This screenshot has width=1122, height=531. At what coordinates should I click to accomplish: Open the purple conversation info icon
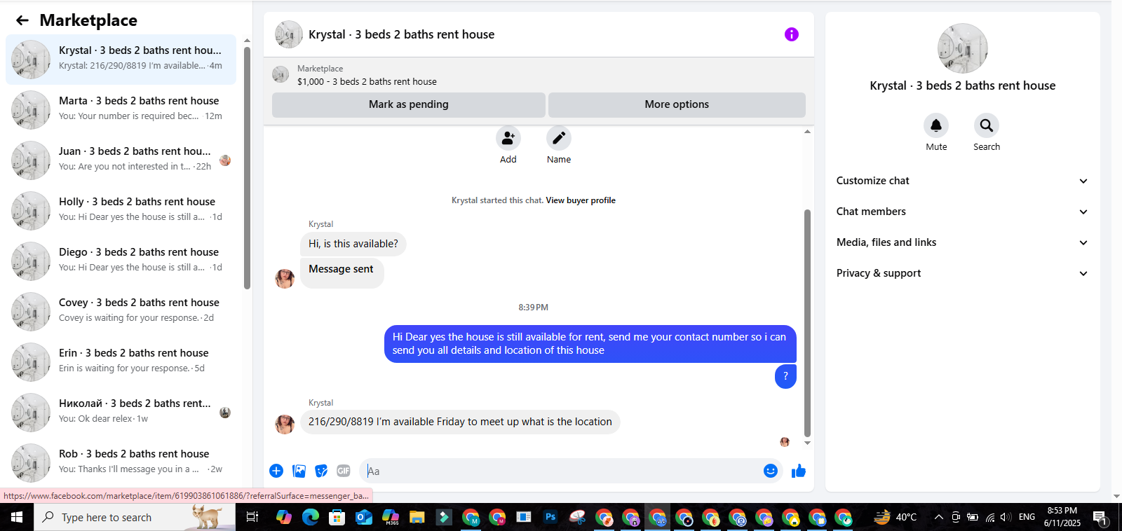click(792, 34)
